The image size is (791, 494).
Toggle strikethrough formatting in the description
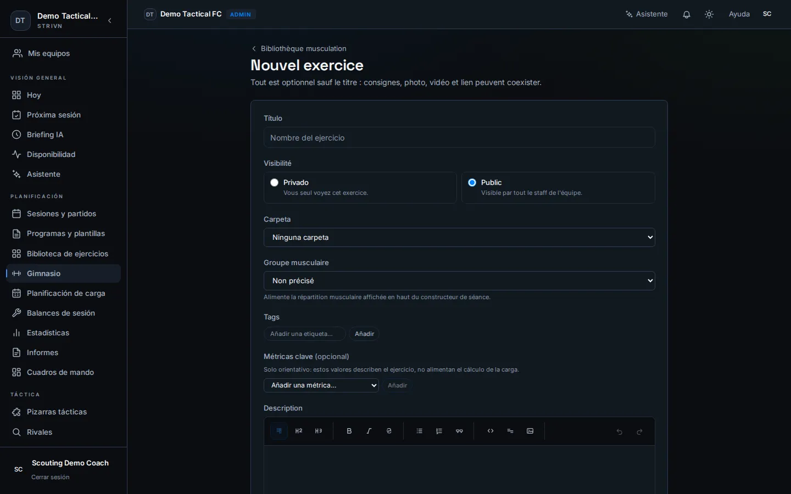click(389, 431)
